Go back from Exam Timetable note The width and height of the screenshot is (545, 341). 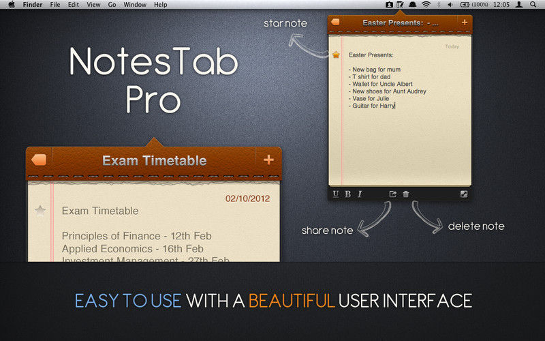point(39,160)
